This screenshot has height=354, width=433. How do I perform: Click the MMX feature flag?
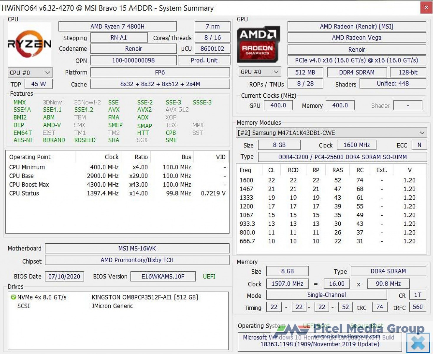pyautogui.click(x=20, y=102)
